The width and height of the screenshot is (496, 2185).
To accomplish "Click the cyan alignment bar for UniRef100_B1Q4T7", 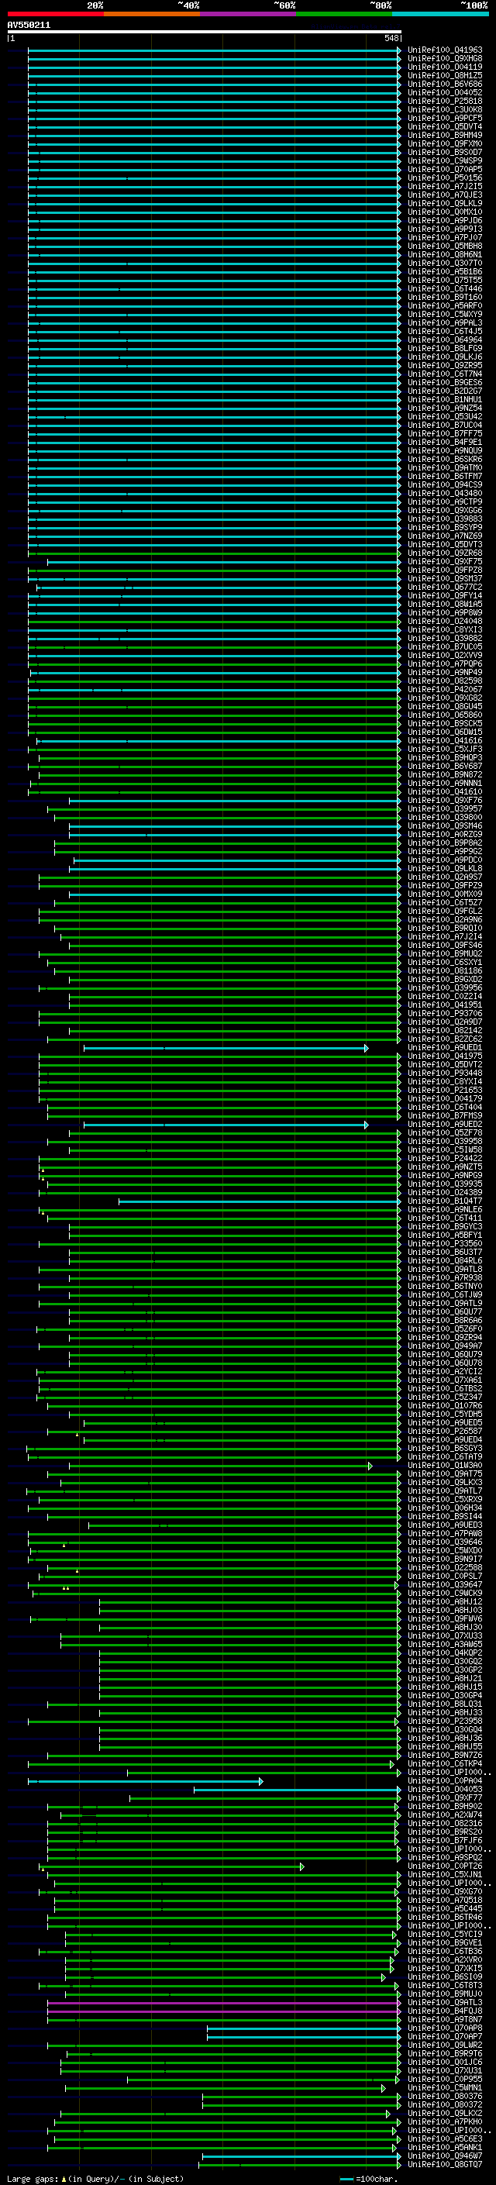I will (260, 1201).
